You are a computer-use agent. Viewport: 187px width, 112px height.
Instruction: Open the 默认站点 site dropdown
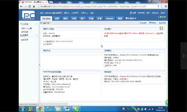click(x=131, y=18)
